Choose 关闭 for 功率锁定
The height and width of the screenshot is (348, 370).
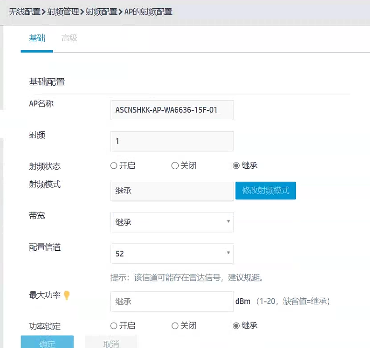(175, 326)
